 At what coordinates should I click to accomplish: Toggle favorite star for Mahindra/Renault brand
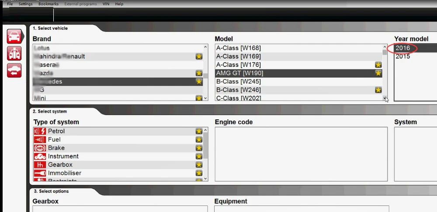point(199,57)
